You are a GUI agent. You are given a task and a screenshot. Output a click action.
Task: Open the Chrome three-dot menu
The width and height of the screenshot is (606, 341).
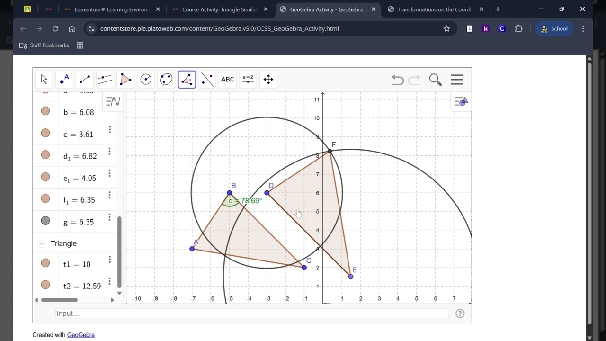coord(583,29)
